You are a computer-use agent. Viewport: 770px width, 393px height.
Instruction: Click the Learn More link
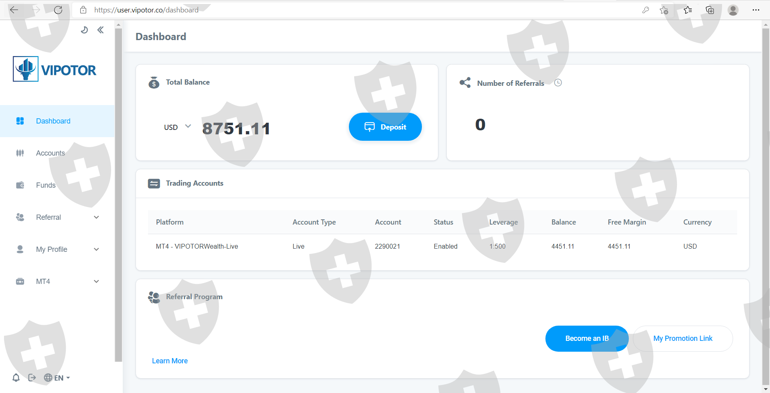pos(170,361)
